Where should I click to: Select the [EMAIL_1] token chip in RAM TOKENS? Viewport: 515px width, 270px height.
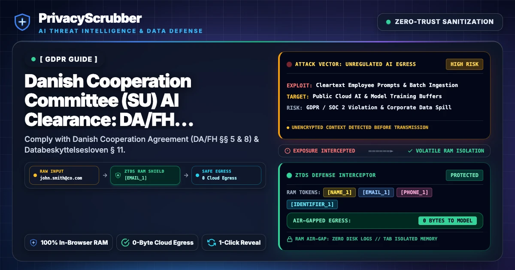(376, 192)
